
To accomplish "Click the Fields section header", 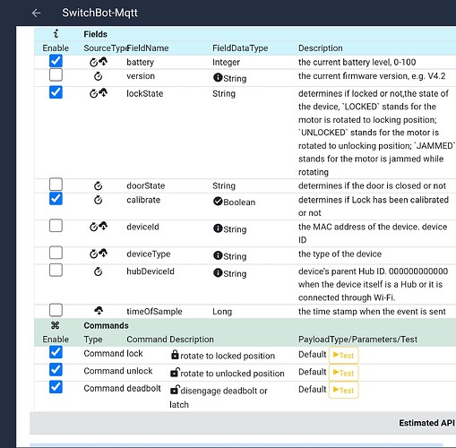I will click(x=95, y=34).
